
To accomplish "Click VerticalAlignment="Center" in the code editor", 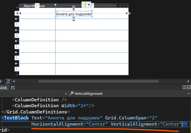I will tap(146, 124).
